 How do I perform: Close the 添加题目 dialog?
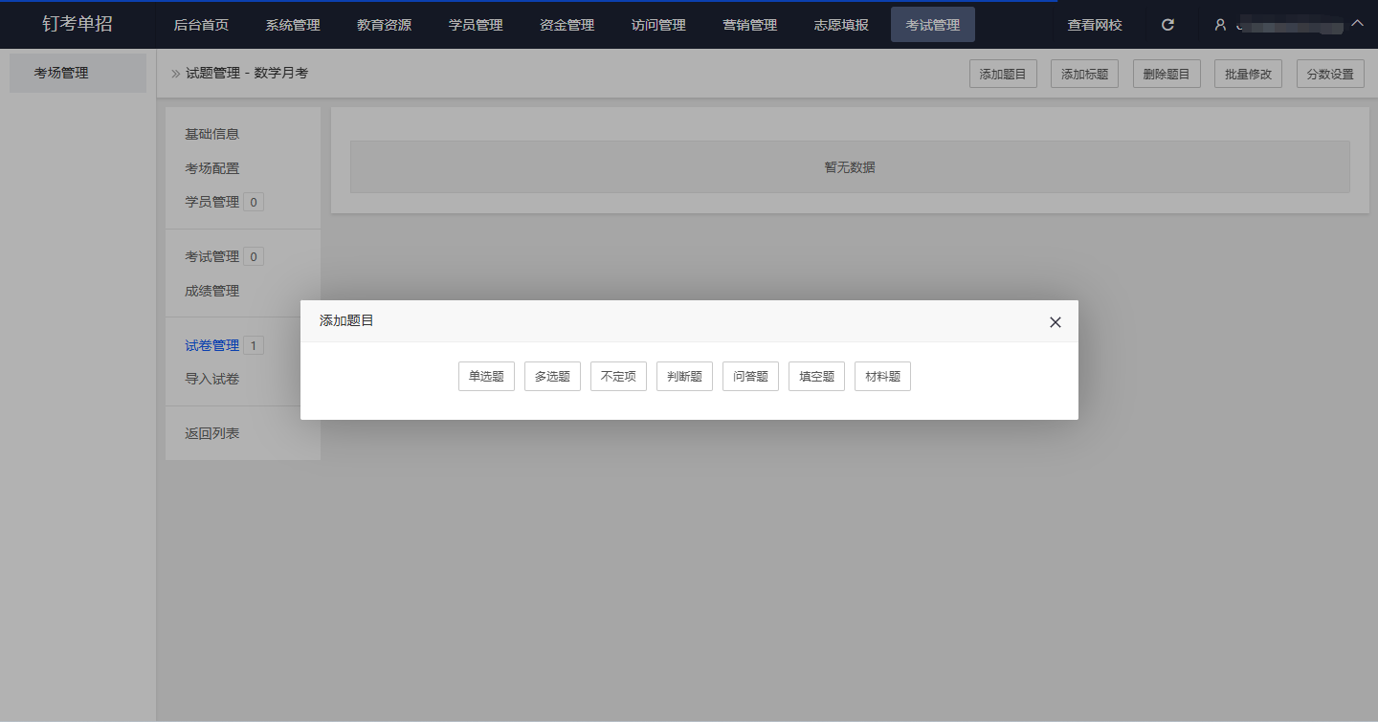[x=1055, y=322]
